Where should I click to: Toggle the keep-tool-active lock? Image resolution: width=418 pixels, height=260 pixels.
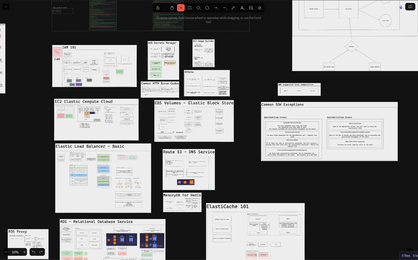click(158, 8)
